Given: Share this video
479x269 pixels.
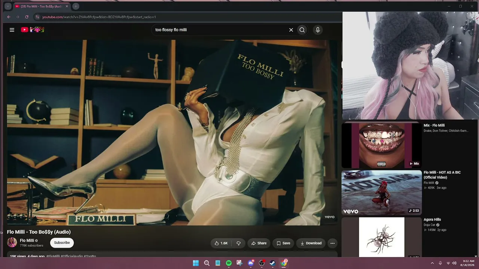Looking at the screenshot, I should [259, 243].
